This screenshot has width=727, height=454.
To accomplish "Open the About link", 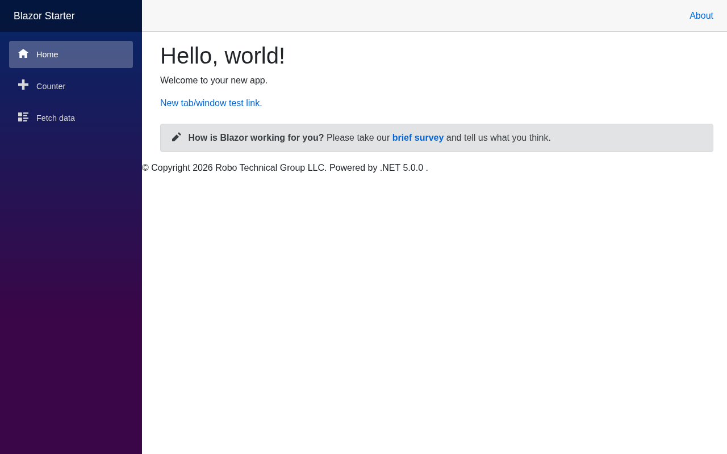I will pos(701,16).
